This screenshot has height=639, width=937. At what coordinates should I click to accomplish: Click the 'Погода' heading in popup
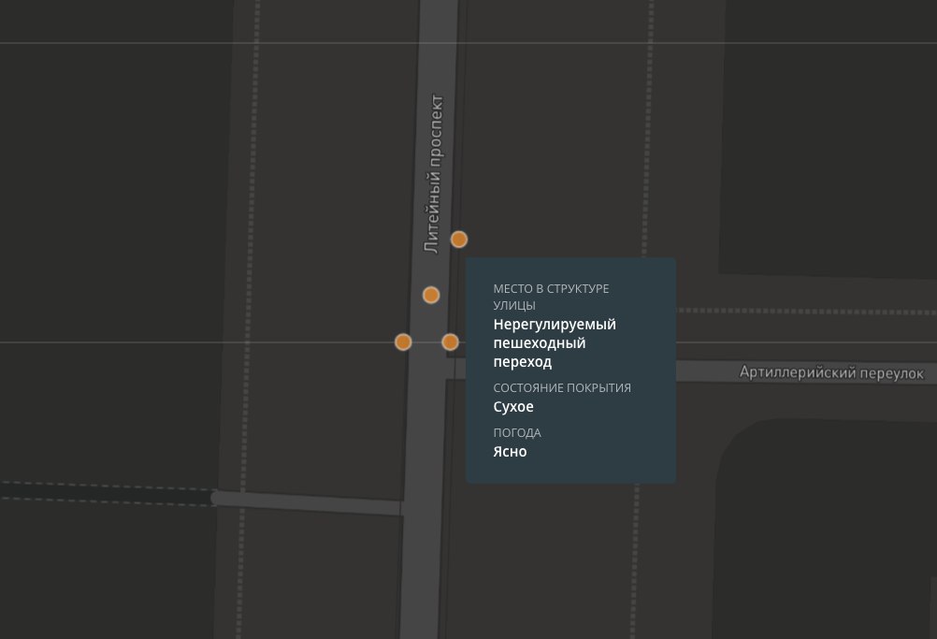pyautogui.click(x=517, y=433)
